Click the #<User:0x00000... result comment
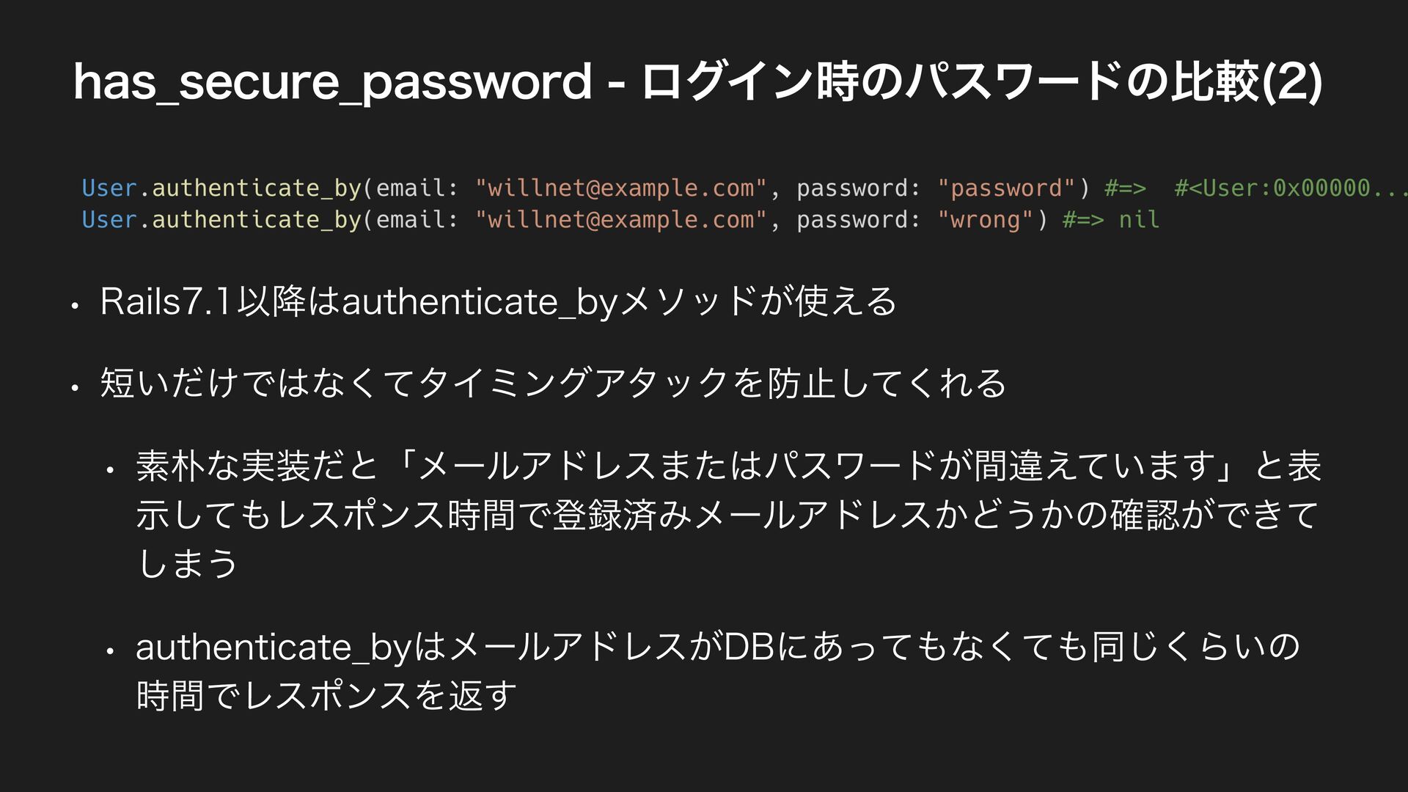The width and height of the screenshot is (1408, 792). click(x=1291, y=188)
